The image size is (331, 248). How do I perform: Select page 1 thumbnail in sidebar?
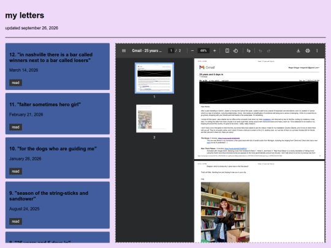154,78
